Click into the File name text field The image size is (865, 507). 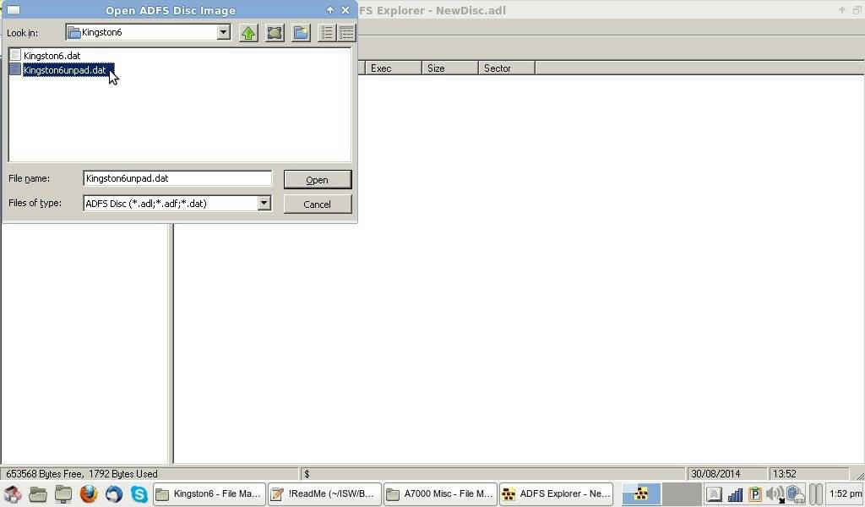click(177, 178)
